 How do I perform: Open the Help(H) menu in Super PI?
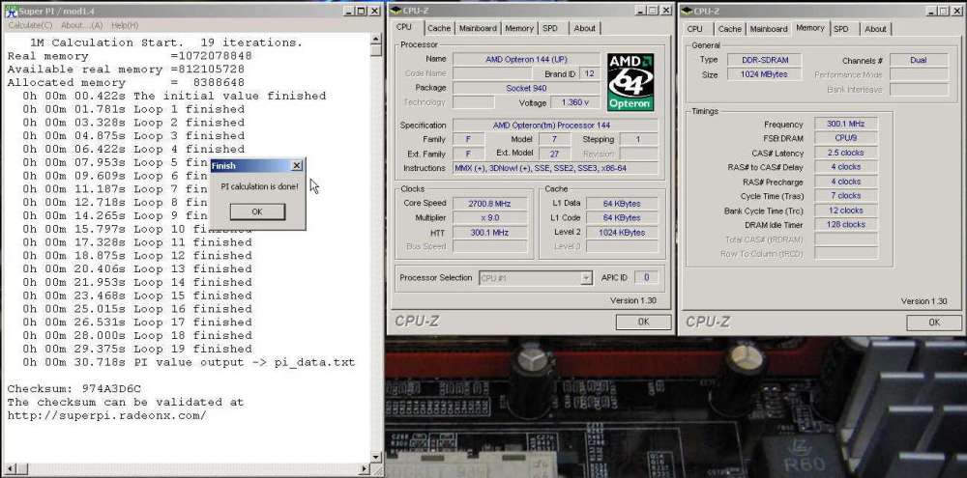(x=125, y=25)
